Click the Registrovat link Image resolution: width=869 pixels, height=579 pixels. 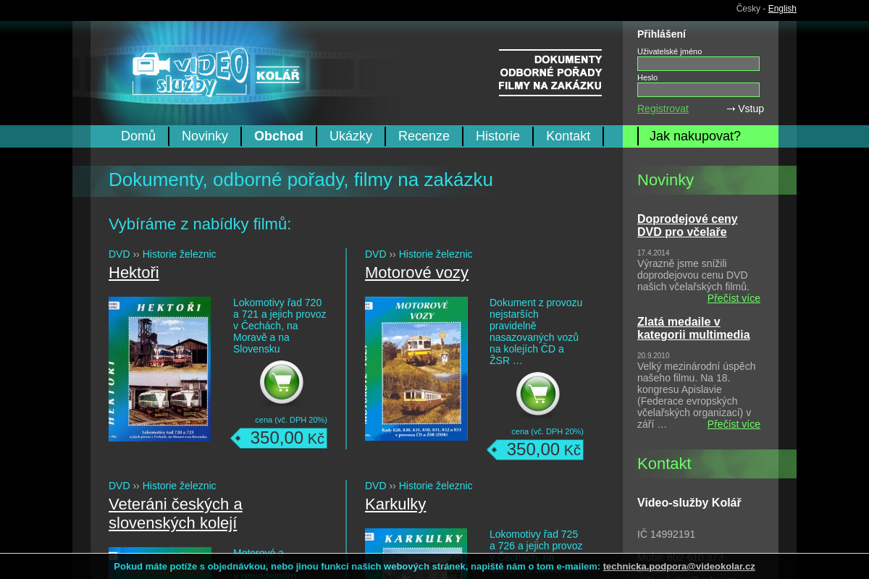pyautogui.click(x=663, y=109)
